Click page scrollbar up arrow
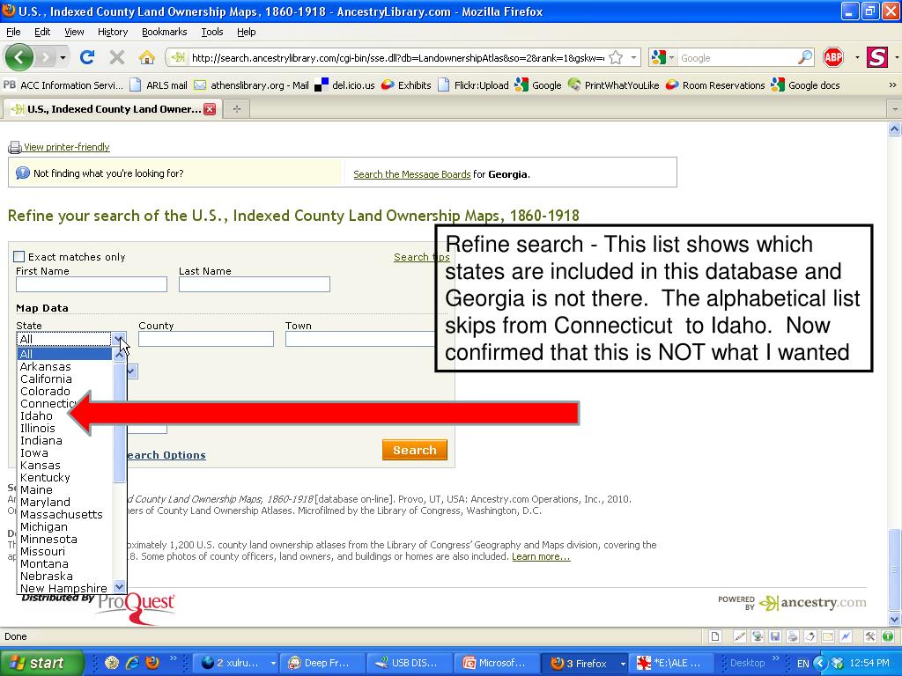 click(895, 129)
